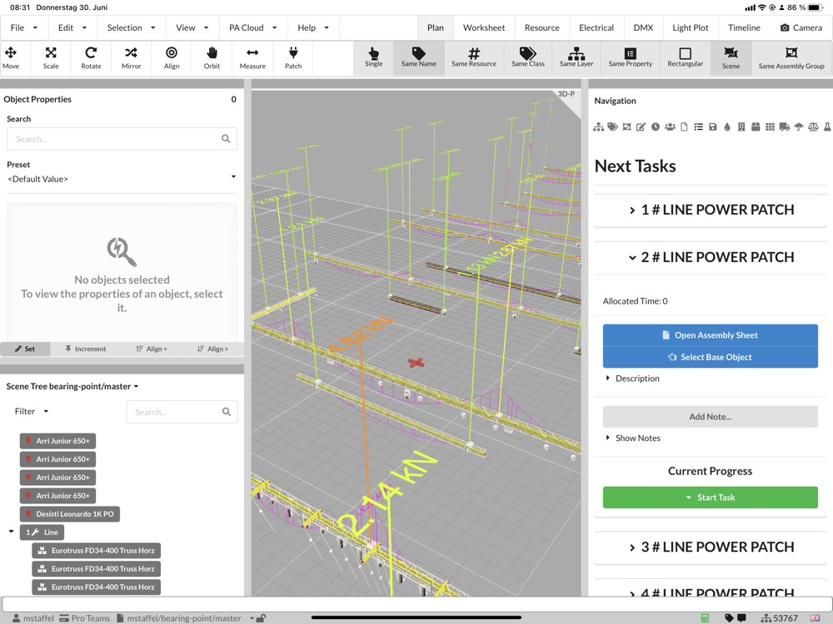Open the Preset Default Value dropdown
833x624 pixels.
pyautogui.click(x=122, y=179)
